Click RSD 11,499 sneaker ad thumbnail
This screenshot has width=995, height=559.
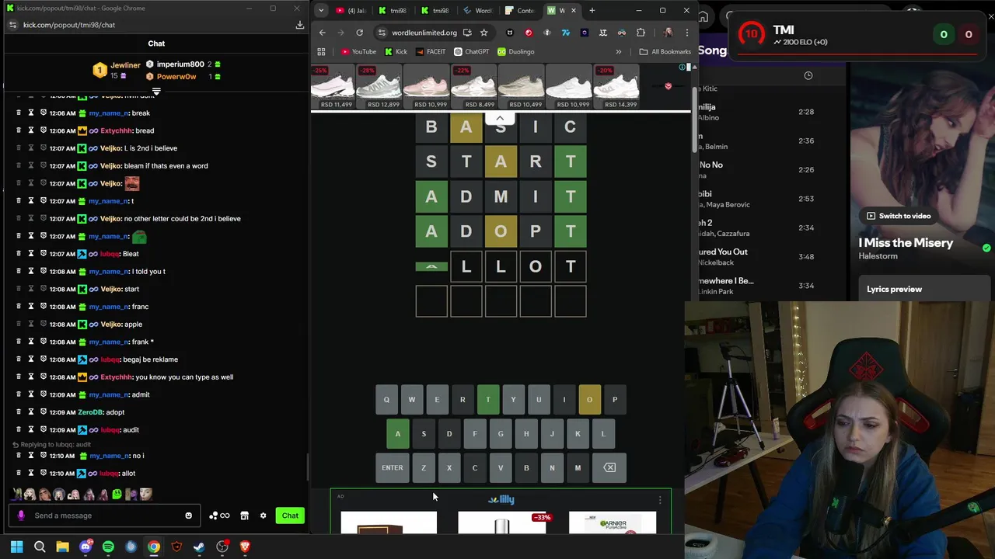[333, 86]
